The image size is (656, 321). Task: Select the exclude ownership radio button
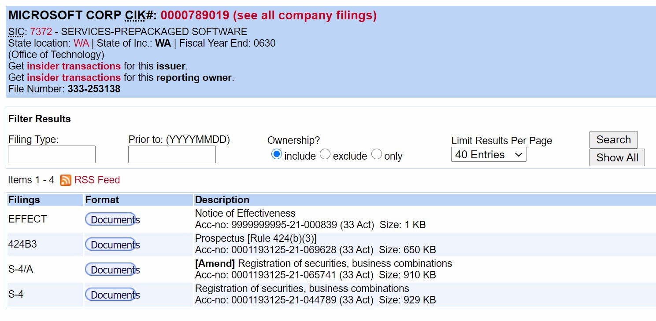[325, 154]
